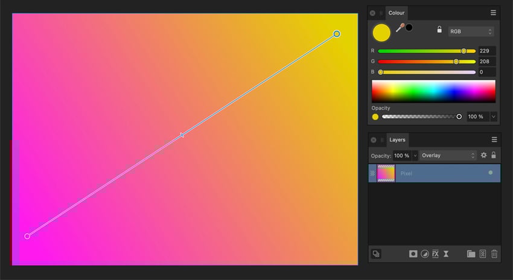Collapse the Layers panel using the bars icon

[382, 140]
